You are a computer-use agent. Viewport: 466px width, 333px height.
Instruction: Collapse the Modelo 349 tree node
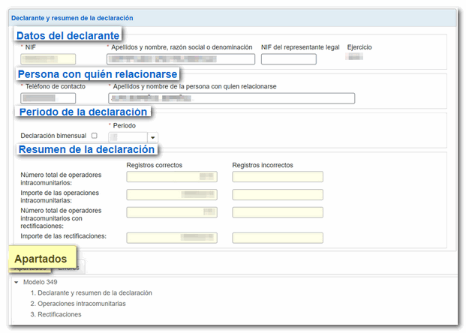click(x=17, y=282)
